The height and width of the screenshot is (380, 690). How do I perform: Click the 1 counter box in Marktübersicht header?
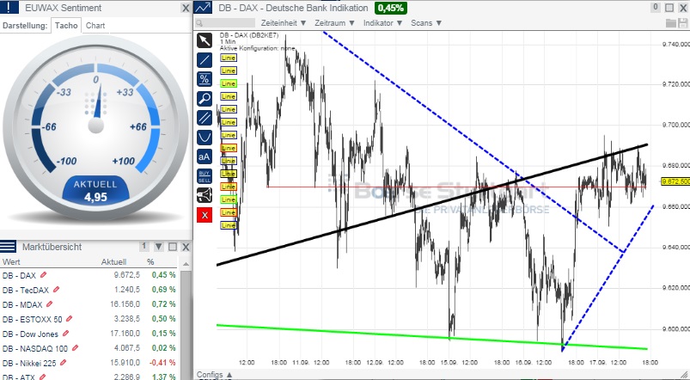click(143, 247)
